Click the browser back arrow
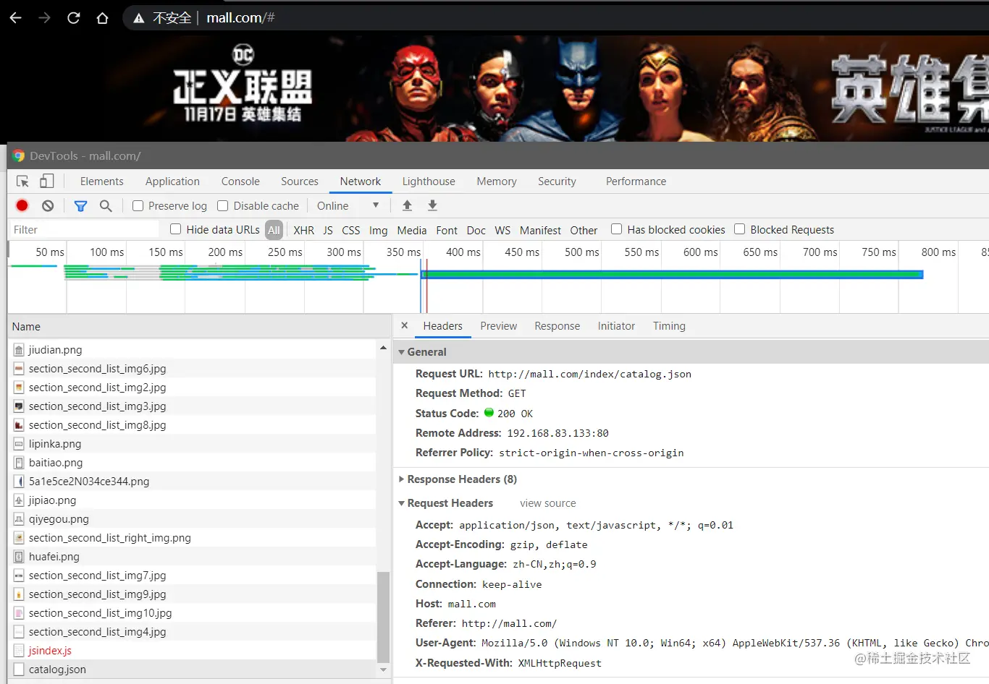Viewport: 989px width, 684px height. (16, 17)
